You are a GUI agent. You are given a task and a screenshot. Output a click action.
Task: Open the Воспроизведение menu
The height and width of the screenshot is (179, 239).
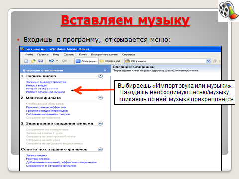pos(104,54)
